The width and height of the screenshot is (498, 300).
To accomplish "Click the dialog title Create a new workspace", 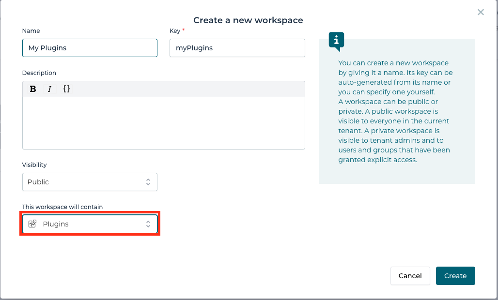I will pyautogui.click(x=248, y=20).
